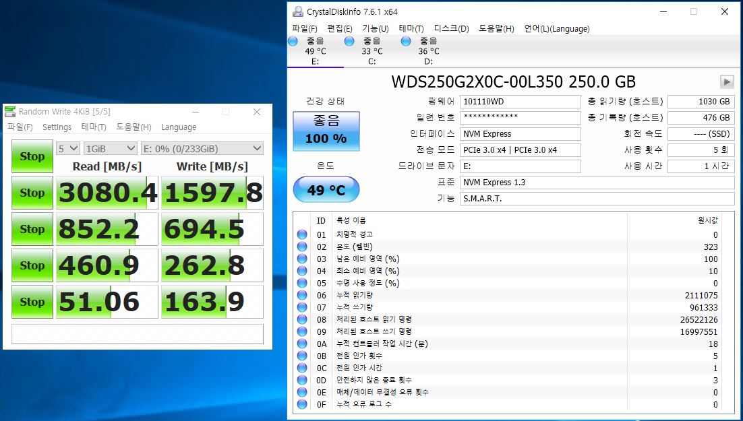Image resolution: width=743 pixels, height=421 pixels.
Task: Open the 1GiB test size dropdown
Action: 111,148
